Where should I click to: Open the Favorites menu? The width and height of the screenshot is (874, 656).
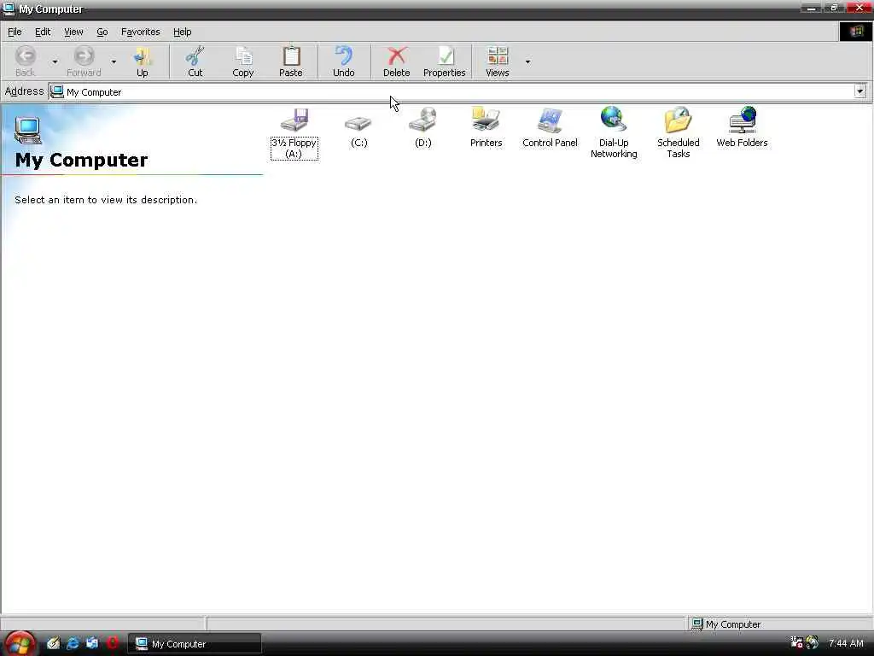[141, 32]
